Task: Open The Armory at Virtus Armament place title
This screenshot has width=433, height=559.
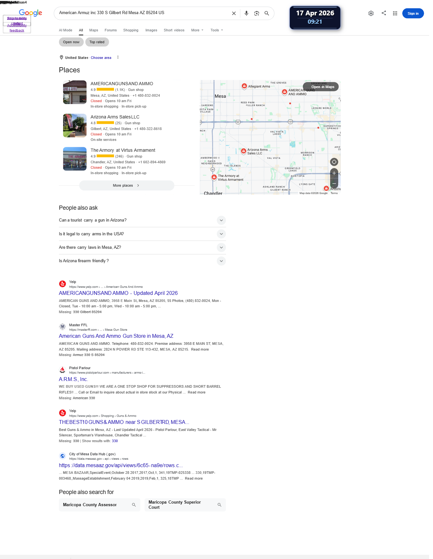Action: point(123,150)
